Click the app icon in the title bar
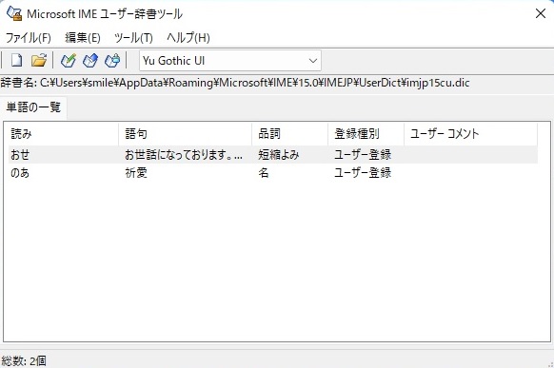 click(x=14, y=13)
